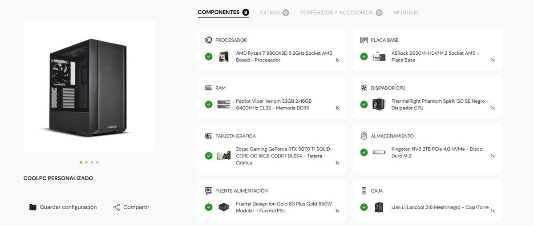Click the green check beside Patriot Viper Venom

click(208, 105)
